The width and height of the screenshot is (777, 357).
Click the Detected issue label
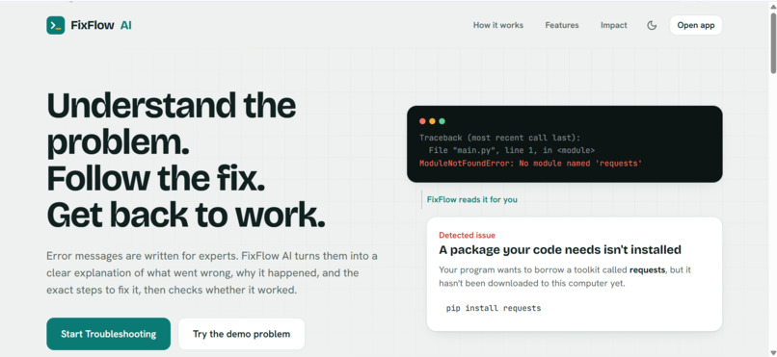pos(467,236)
